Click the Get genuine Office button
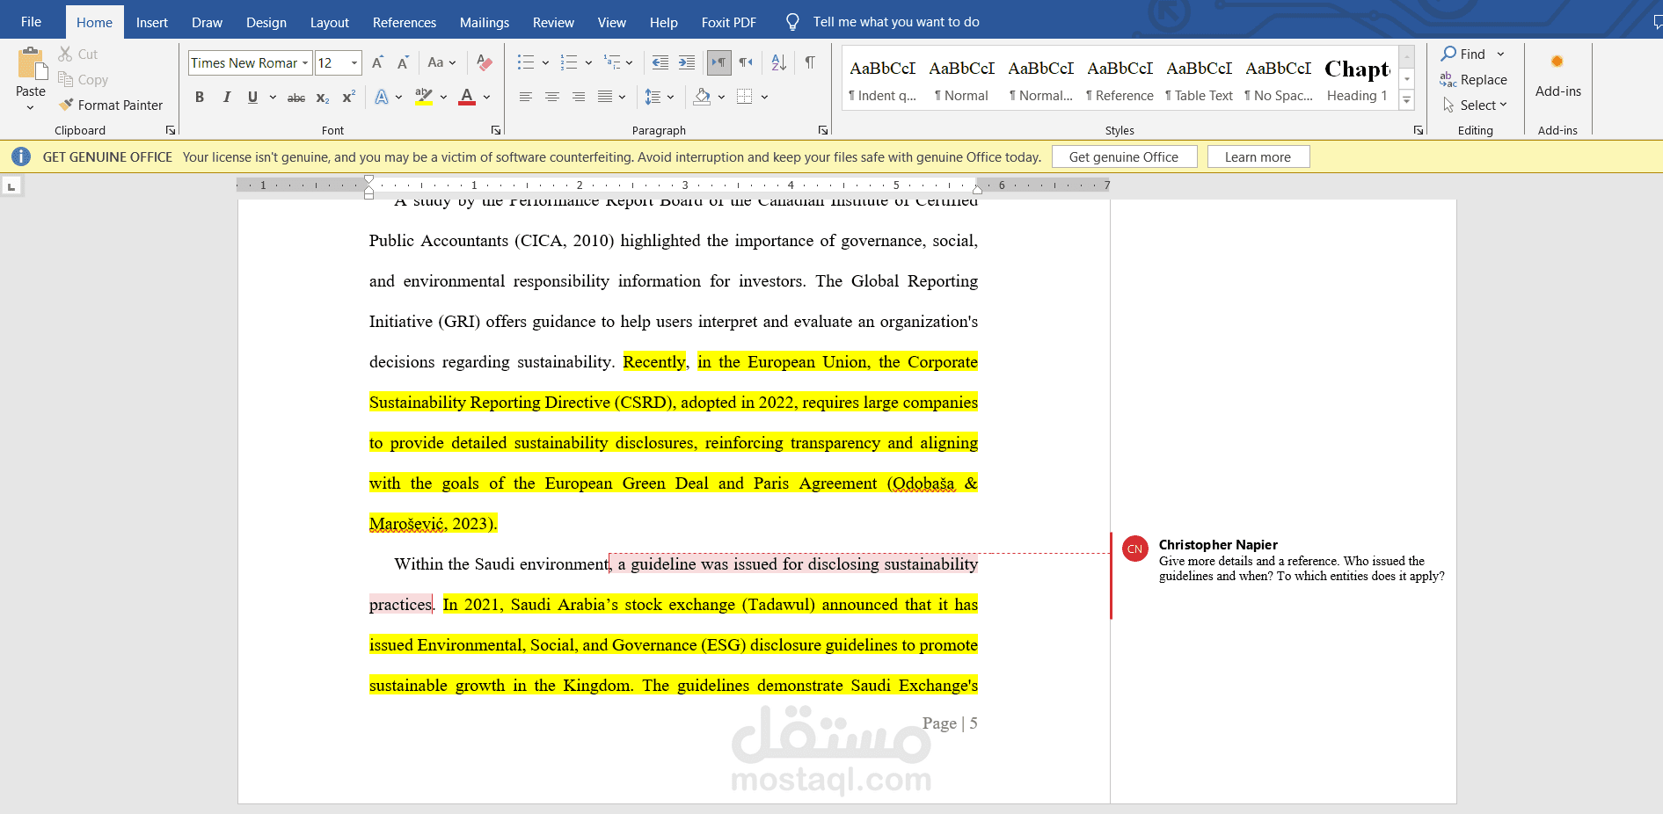Image resolution: width=1663 pixels, height=814 pixels. 1124,156
